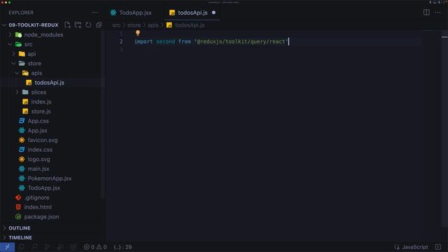Click the lightbulb quick-fix icon

(138, 33)
